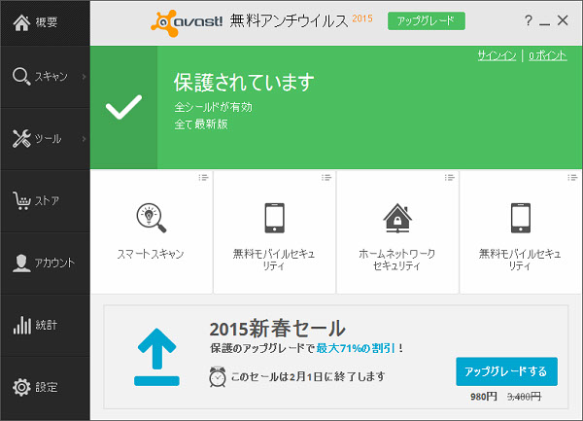Click the green アップグレード button
Viewport: 583px width, 421px height.
[x=427, y=20]
